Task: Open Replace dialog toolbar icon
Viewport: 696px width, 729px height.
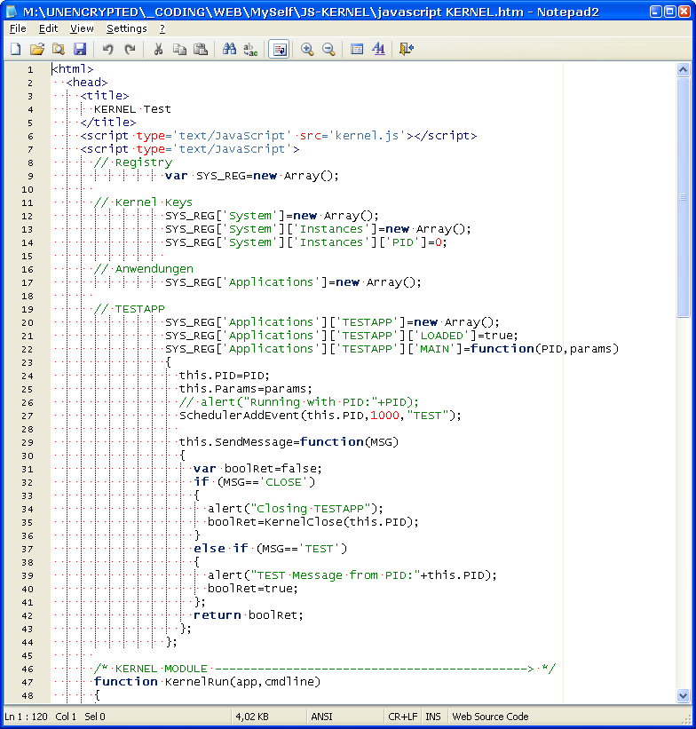Action: pyautogui.click(x=250, y=50)
